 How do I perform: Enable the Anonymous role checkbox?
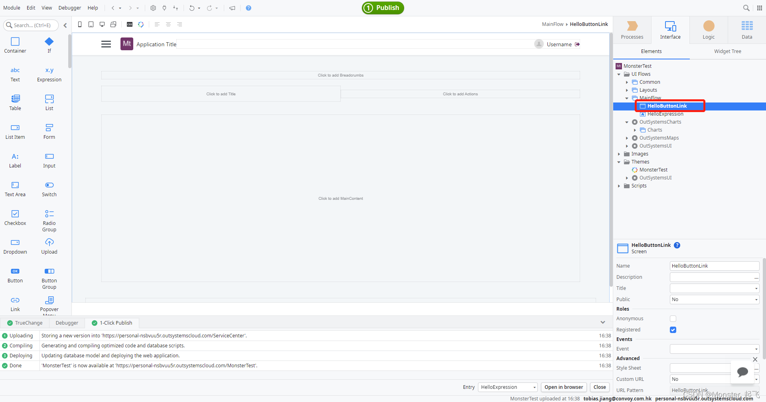click(x=673, y=319)
